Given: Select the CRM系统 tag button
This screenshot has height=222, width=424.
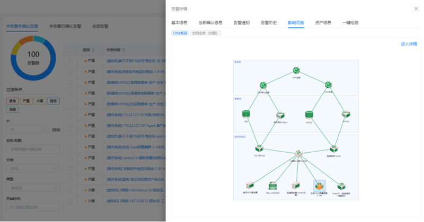Looking at the screenshot, I should point(180,33).
